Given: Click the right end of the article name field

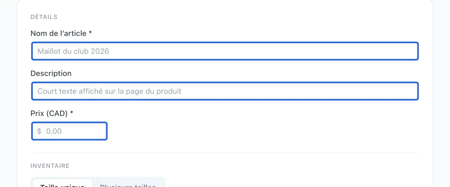Looking at the screenshot, I should [407, 51].
